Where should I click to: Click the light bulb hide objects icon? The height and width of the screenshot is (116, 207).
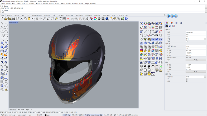pos(84,19)
